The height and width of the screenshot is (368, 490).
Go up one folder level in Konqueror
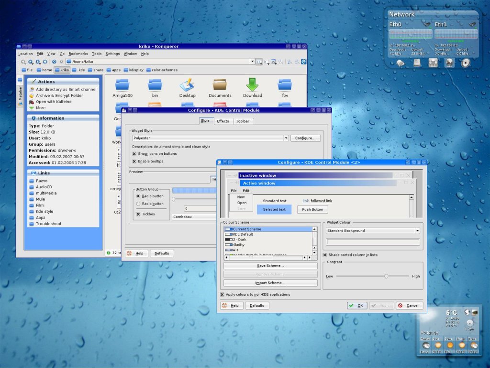38,62
